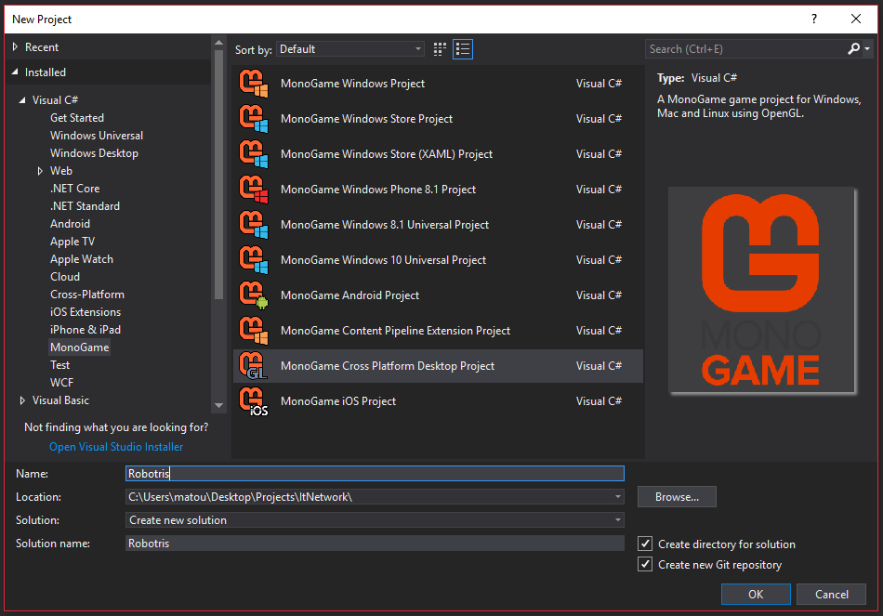883x616 pixels.
Task: Select Windows Desktop in the template tree
Action: pos(94,153)
